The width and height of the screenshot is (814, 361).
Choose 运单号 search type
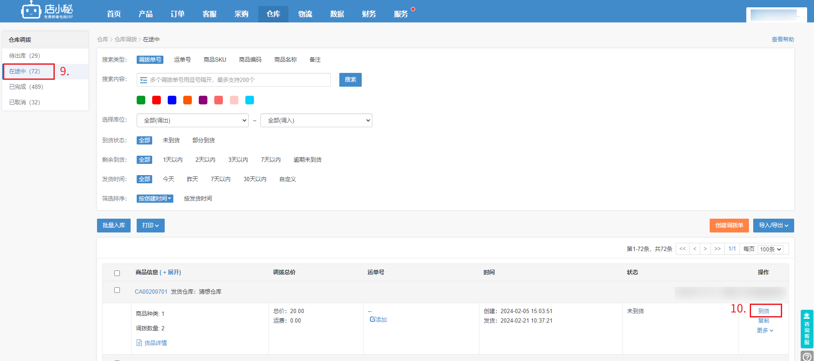click(182, 60)
